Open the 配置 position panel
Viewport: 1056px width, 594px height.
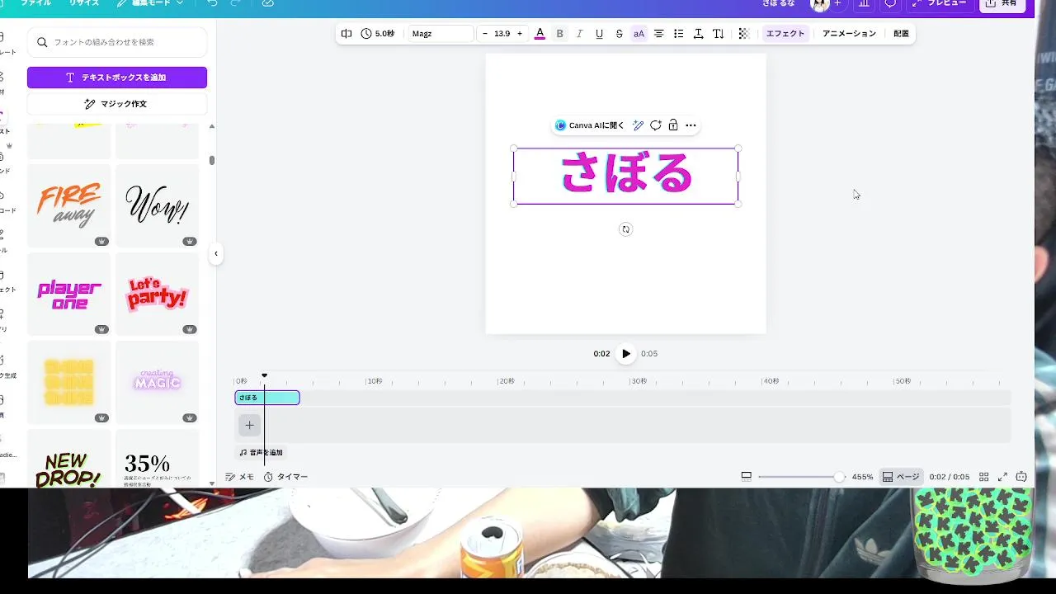(901, 34)
